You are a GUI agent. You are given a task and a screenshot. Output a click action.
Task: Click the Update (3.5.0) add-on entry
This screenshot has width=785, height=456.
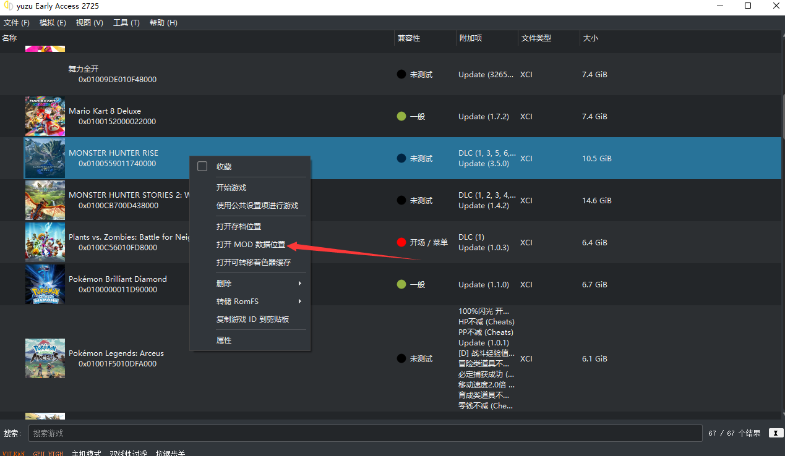(484, 163)
